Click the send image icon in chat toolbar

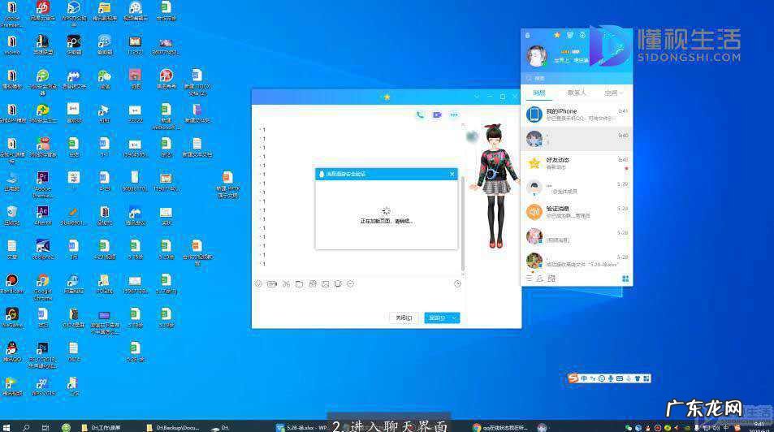[x=325, y=284]
